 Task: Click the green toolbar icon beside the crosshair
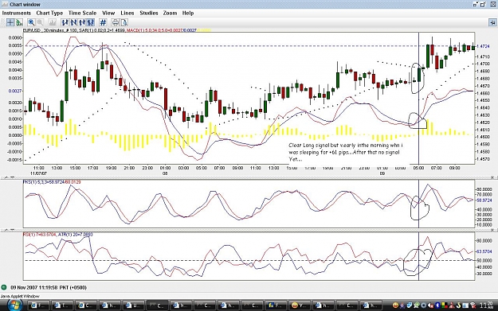point(19,22)
